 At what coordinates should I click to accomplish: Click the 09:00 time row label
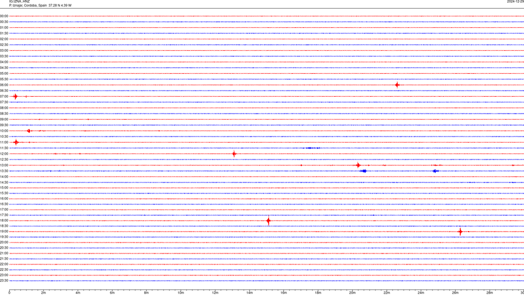click(4, 120)
